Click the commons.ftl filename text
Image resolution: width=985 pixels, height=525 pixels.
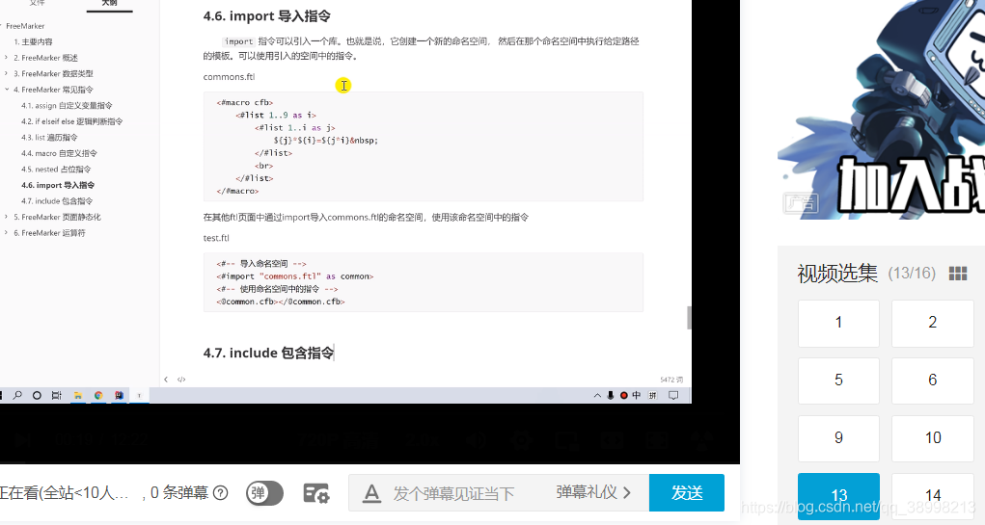pos(229,76)
